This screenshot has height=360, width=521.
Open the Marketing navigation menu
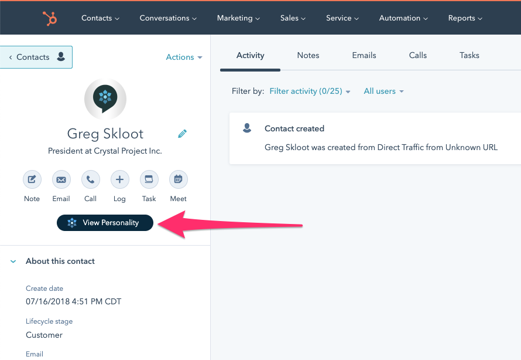coord(238,18)
